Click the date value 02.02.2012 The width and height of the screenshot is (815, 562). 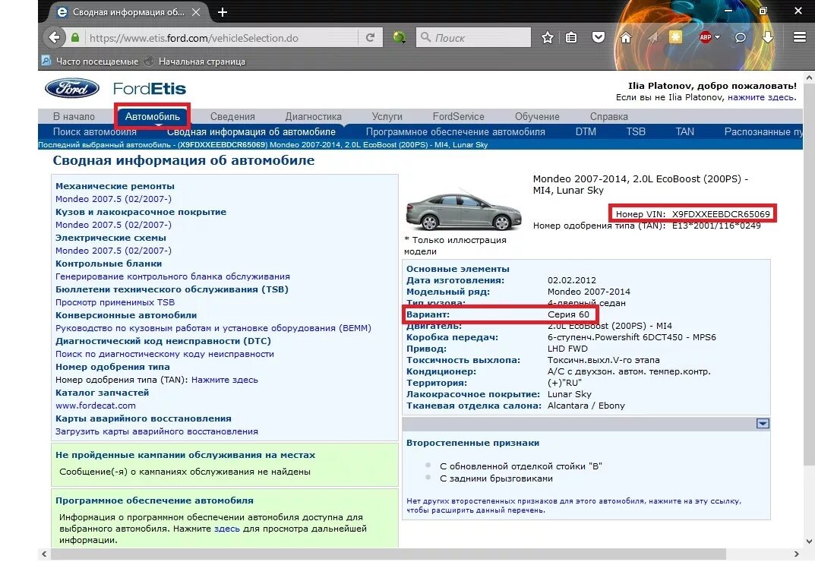pos(572,279)
